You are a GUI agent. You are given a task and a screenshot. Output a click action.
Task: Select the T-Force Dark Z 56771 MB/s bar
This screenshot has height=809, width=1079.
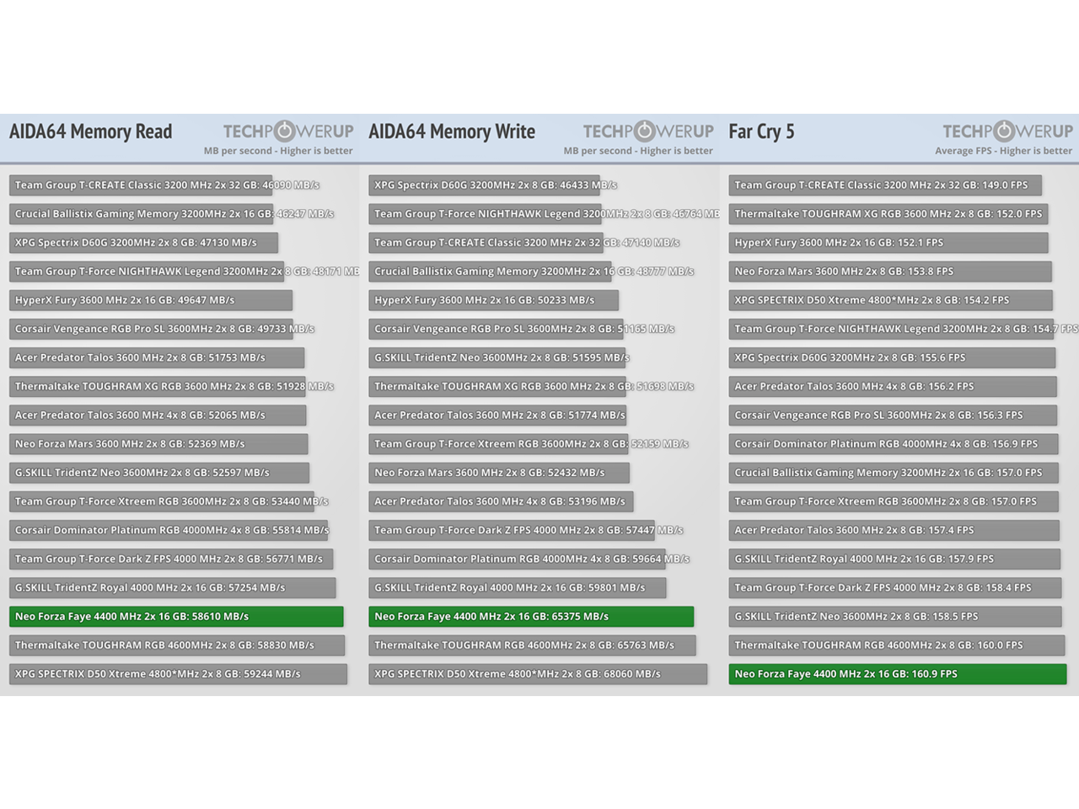point(171,559)
